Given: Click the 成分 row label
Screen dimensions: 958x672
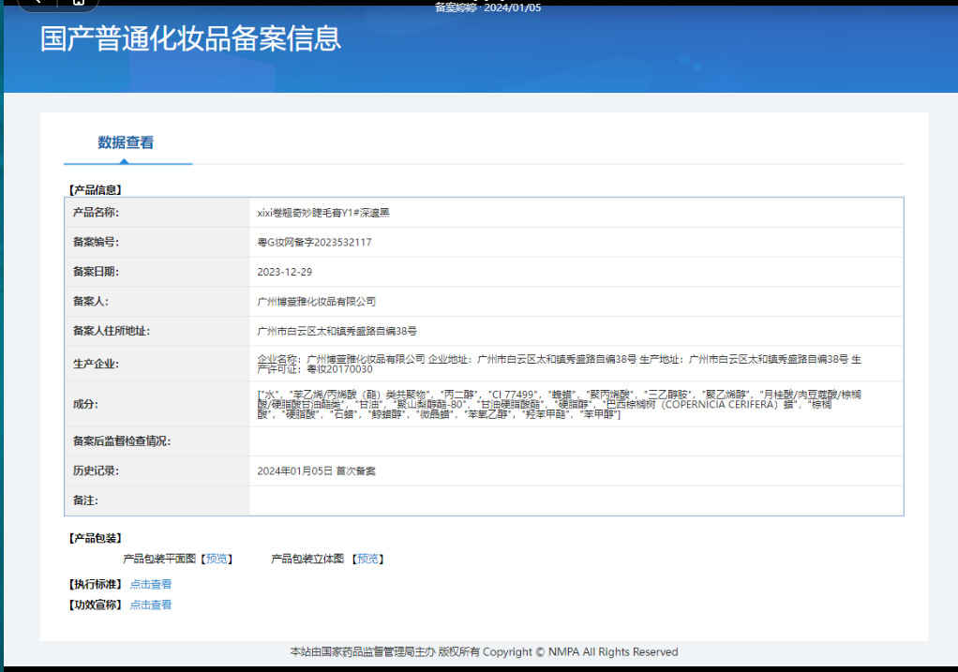Looking at the screenshot, I should pyautogui.click(x=85, y=405).
